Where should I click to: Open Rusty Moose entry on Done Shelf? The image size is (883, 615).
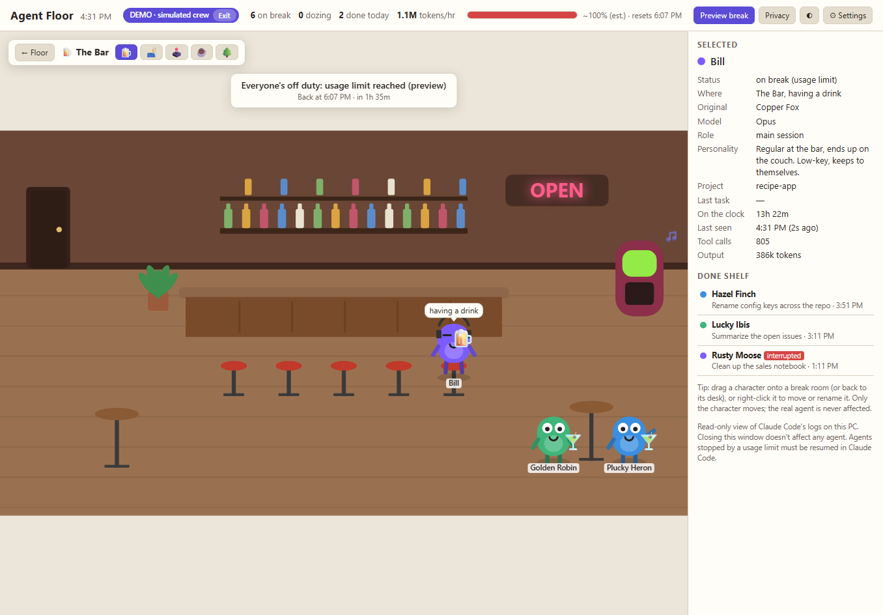point(785,360)
